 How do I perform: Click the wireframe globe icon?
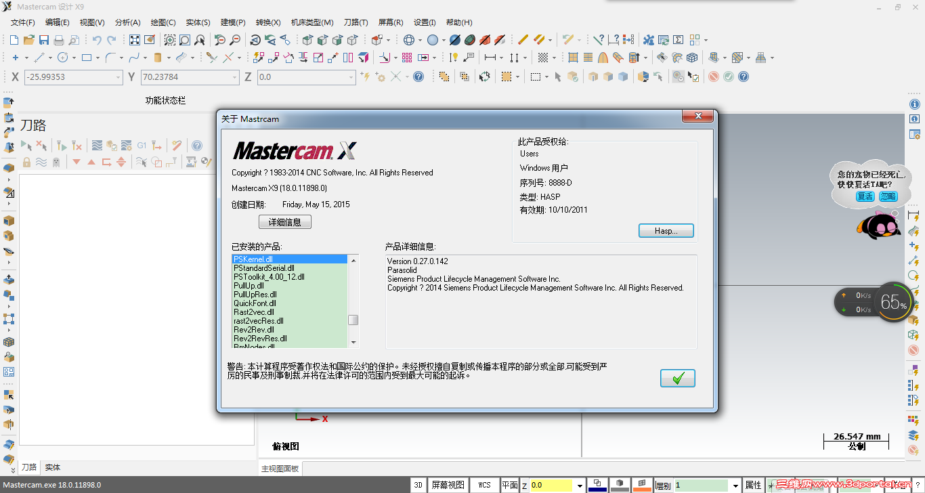(409, 40)
